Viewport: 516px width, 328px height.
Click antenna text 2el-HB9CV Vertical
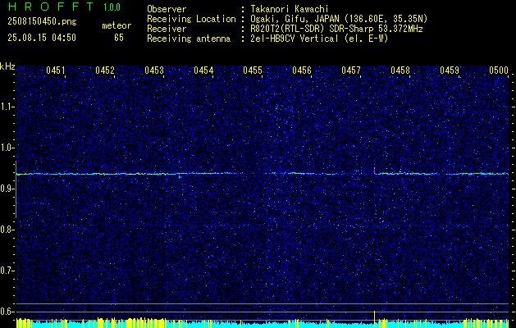pos(295,39)
